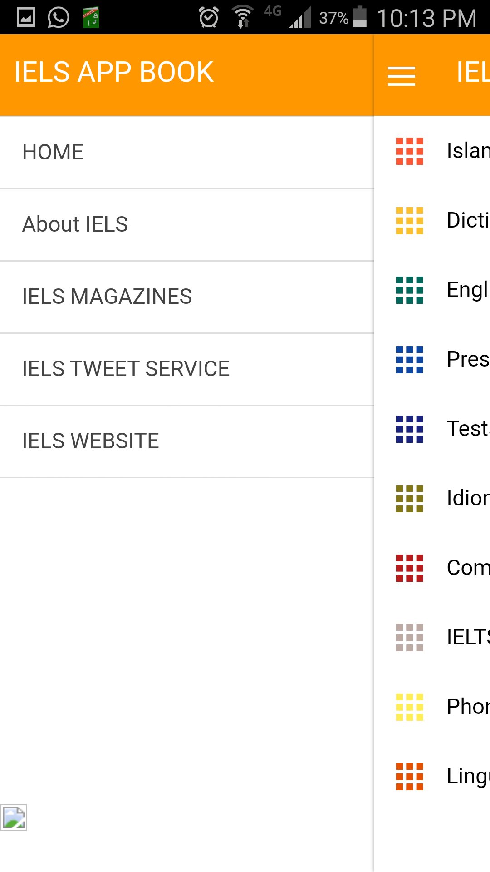Click the green grid icon beside English
490x872 pixels.
click(409, 290)
